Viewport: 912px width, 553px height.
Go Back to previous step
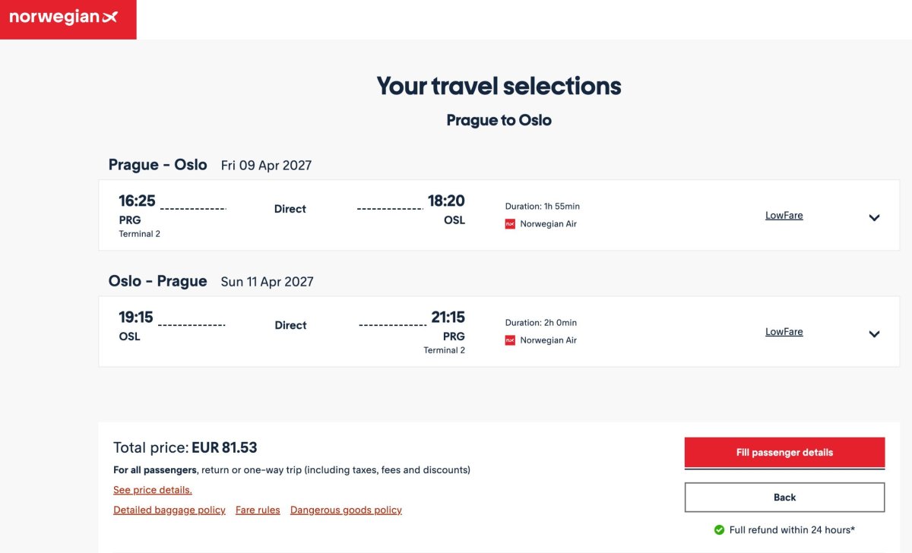coord(785,498)
